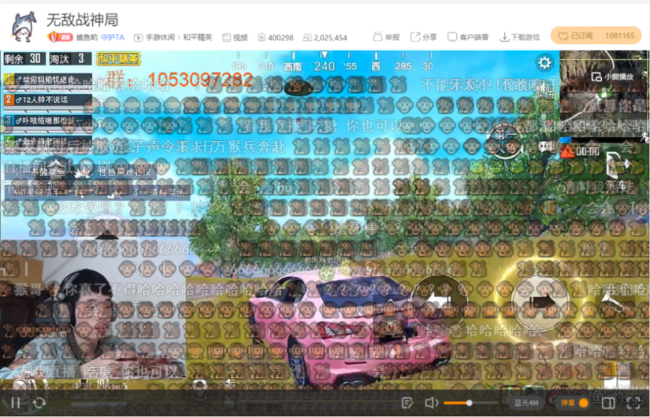The image size is (650, 417).
Task: Click 下载游戏 download game button
Action: (519, 37)
